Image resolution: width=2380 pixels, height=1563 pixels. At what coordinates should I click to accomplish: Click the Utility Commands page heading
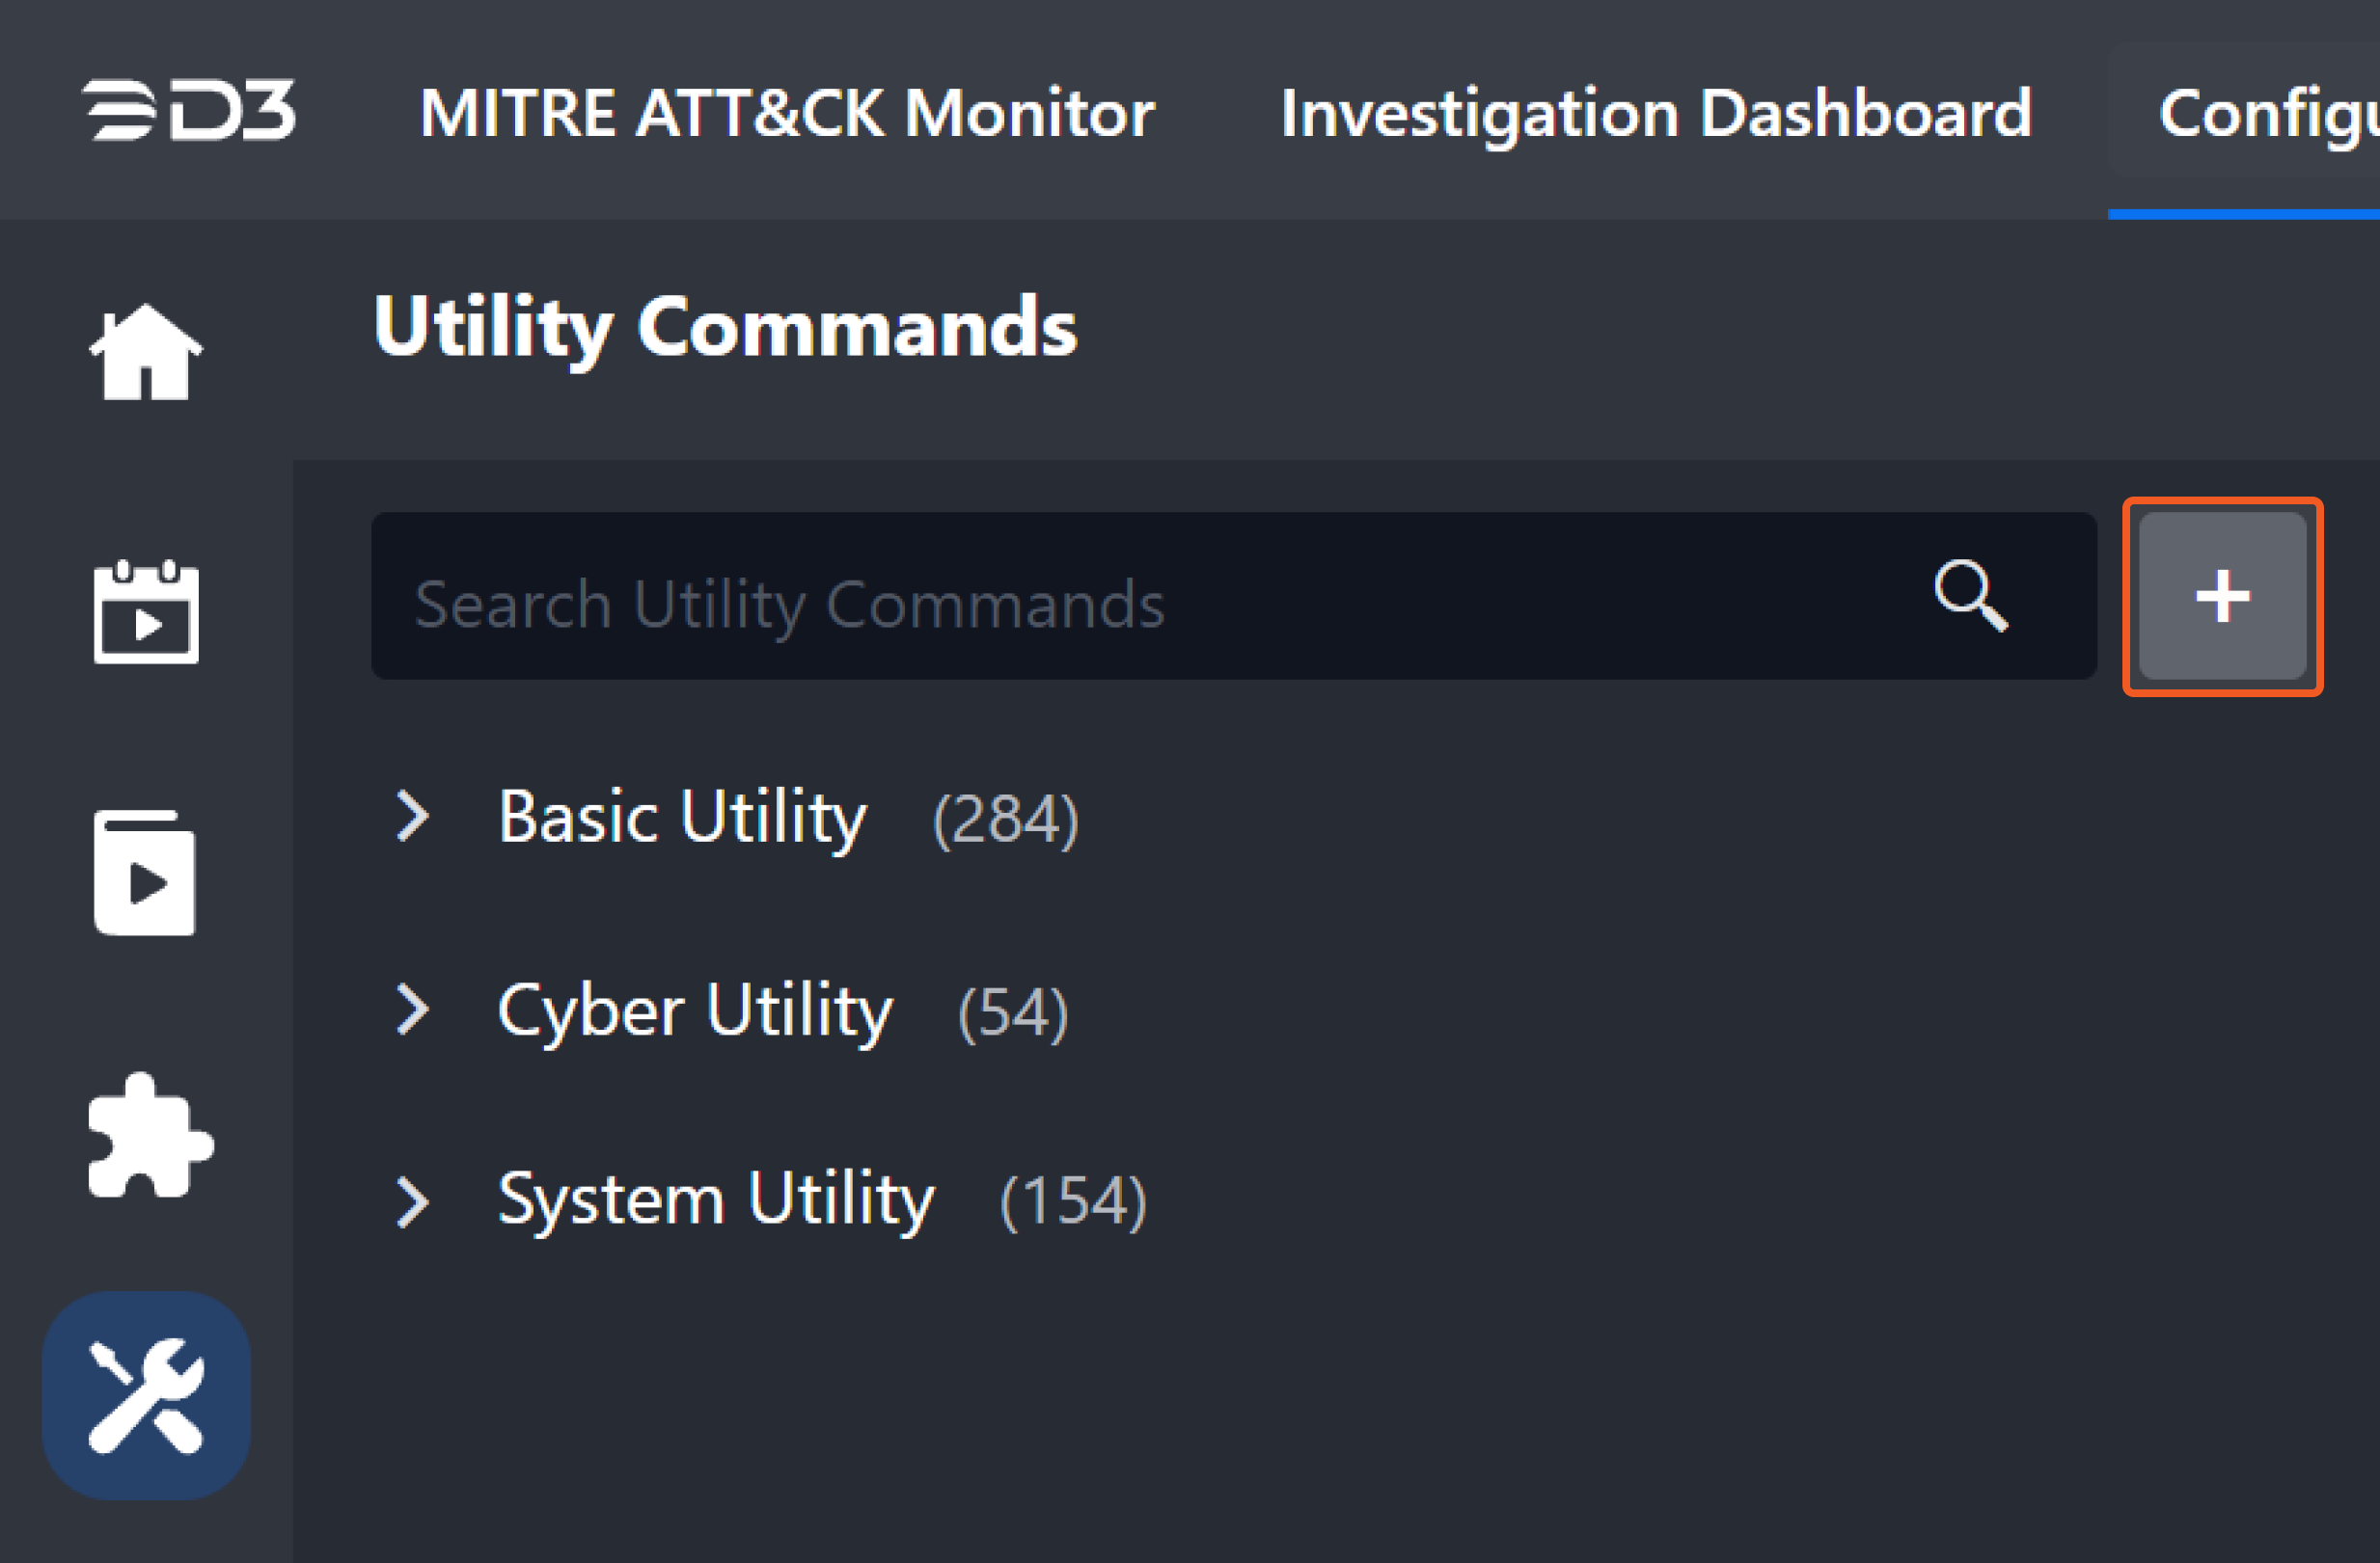click(x=725, y=327)
